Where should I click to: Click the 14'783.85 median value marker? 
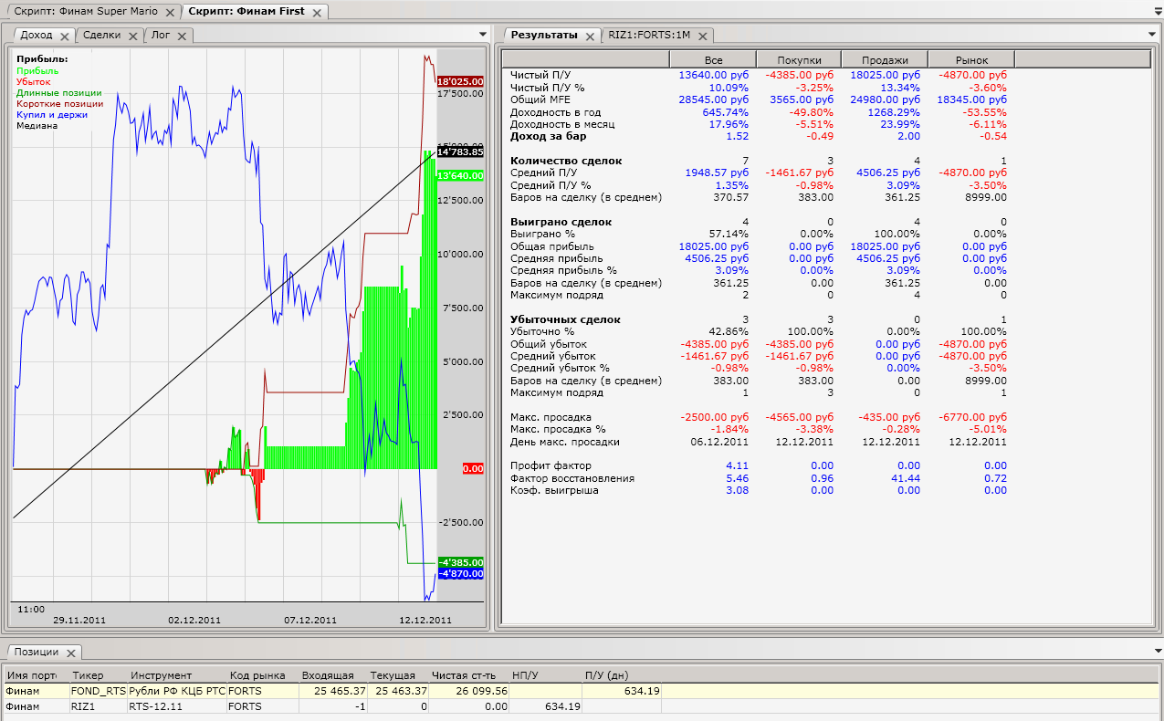pyautogui.click(x=460, y=152)
